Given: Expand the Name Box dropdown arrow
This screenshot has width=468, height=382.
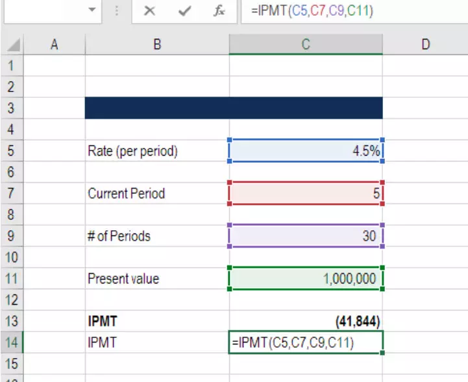Looking at the screenshot, I should coord(92,10).
